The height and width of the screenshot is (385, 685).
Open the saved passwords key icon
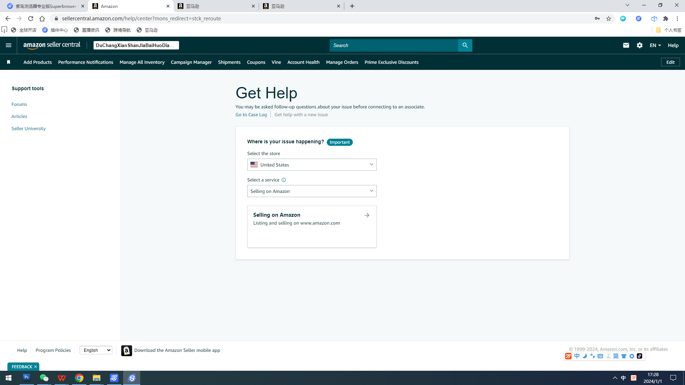tap(597, 19)
